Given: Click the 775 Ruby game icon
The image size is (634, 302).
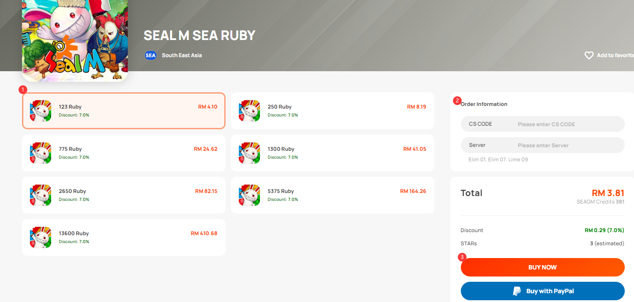Looking at the screenshot, I should (41, 153).
